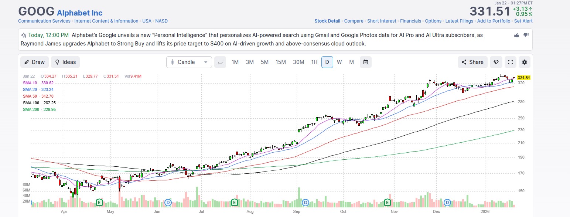Switch to 1H intraday timeframe
570x217 pixels.
314,62
